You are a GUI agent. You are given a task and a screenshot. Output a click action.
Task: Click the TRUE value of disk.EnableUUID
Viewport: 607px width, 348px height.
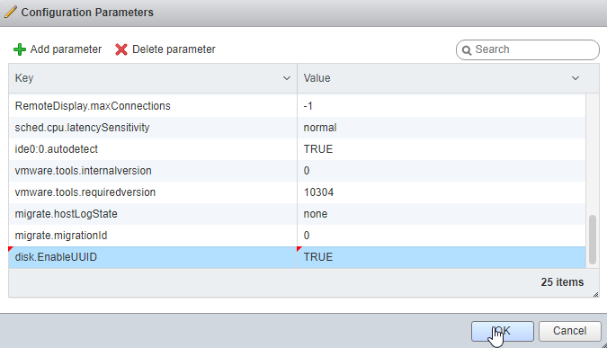click(317, 257)
